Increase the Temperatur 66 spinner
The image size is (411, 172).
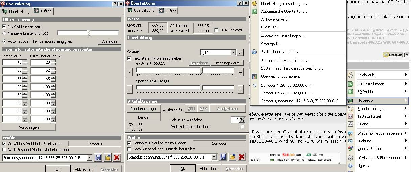click(x=25, y=77)
